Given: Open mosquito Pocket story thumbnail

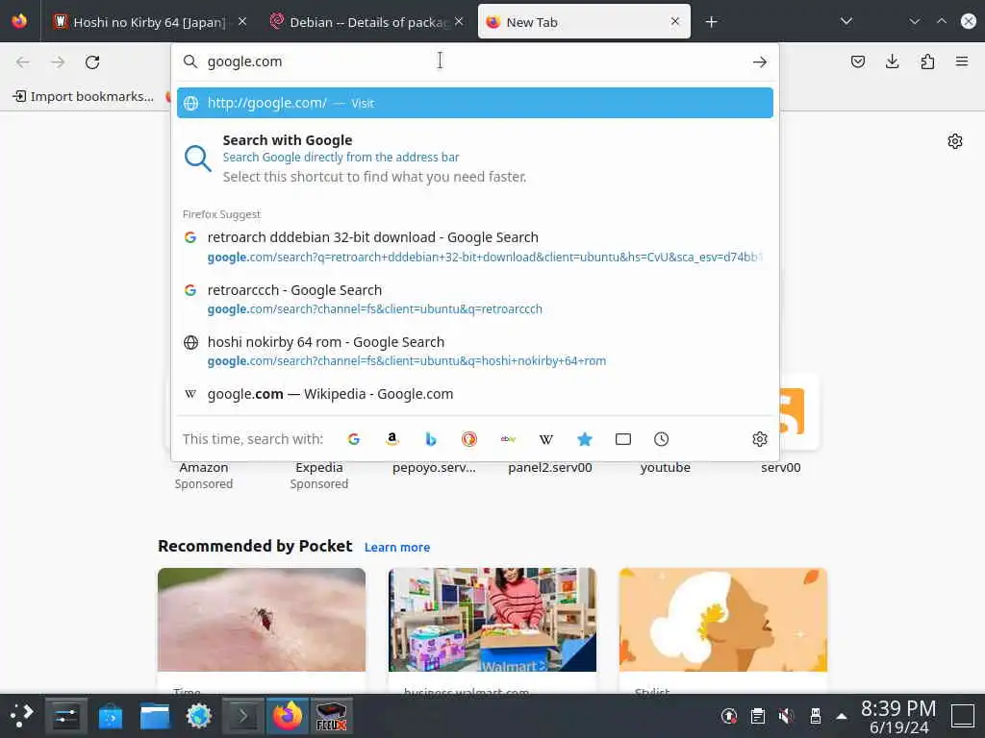Looking at the screenshot, I should point(262,620).
